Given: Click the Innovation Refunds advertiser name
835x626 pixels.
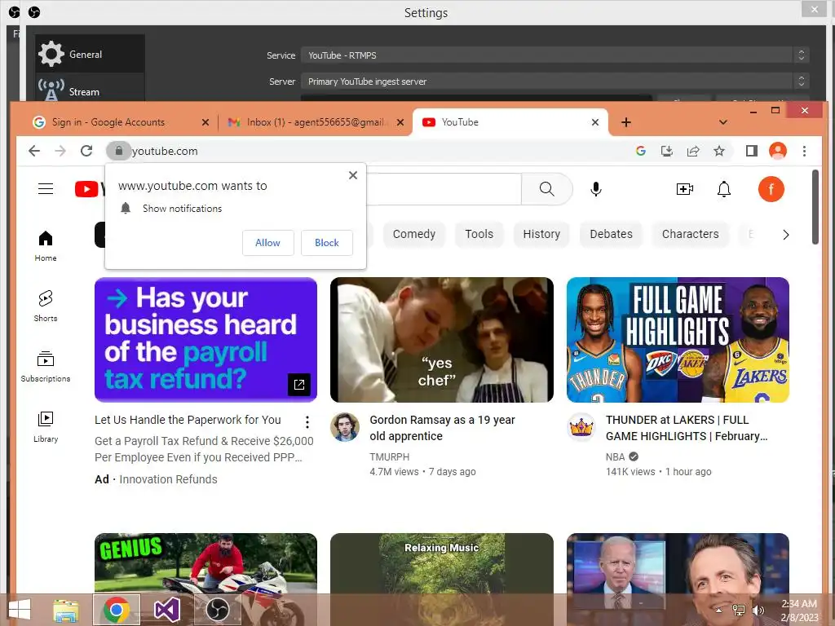Looking at the screenshot, I should click(x=168, y=479).
